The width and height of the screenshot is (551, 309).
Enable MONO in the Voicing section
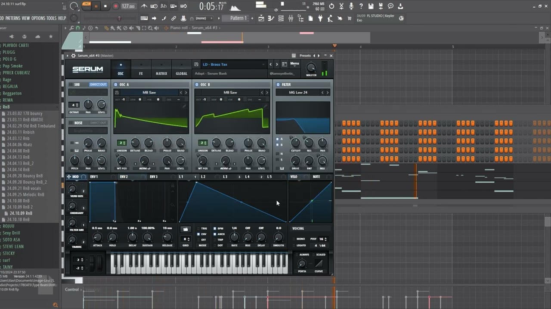[294, 239]
